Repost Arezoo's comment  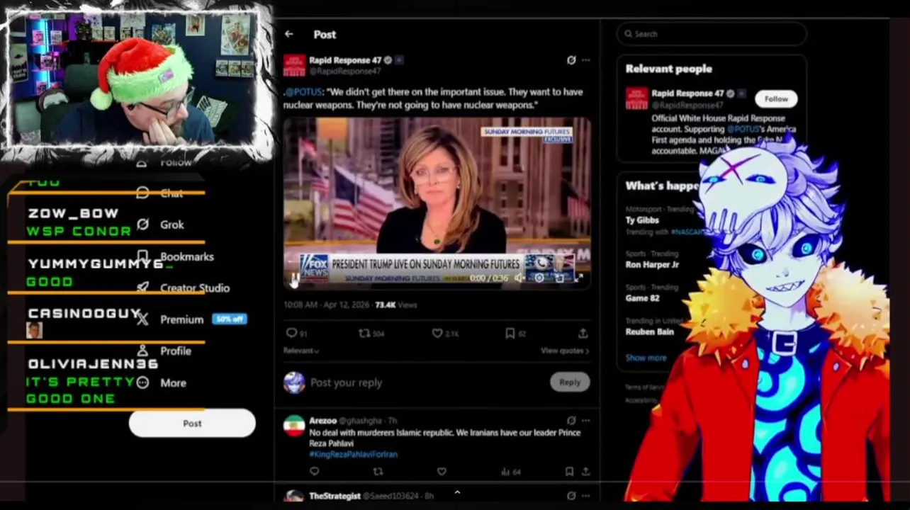tap(378, 472)
